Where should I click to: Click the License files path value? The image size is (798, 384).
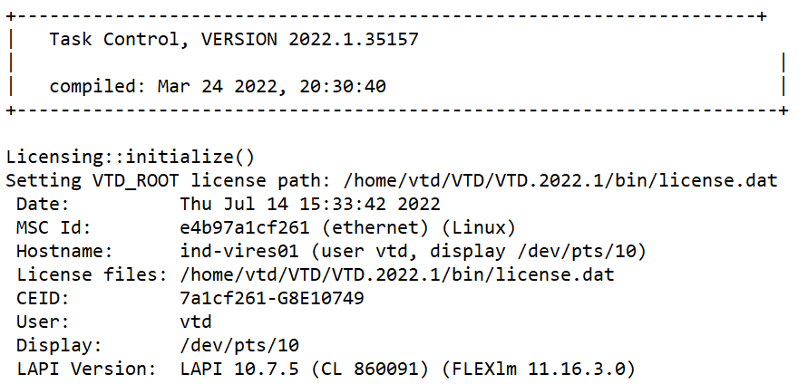[x=397, y=274]
